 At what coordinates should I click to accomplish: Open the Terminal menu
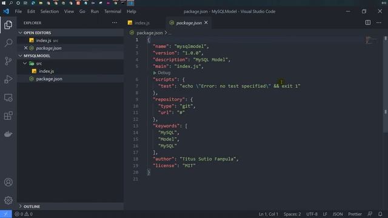click(x=113, y=12)
